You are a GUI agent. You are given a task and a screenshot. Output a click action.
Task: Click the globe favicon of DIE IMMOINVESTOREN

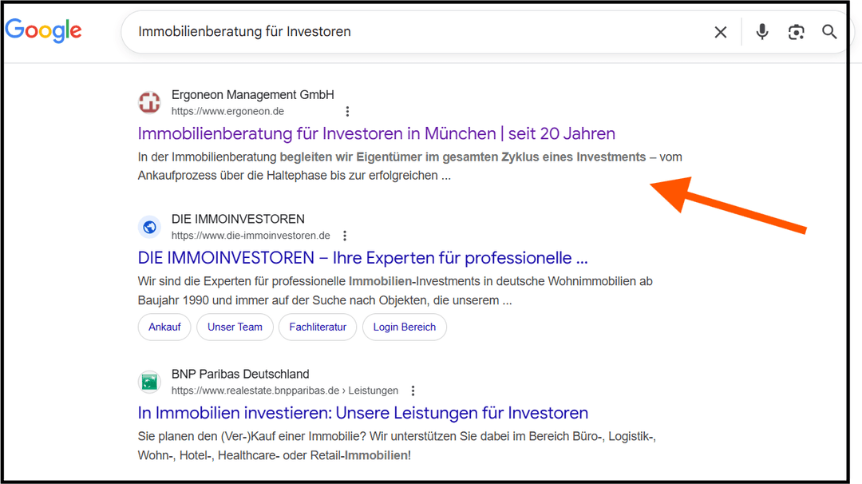coord(149,226)
